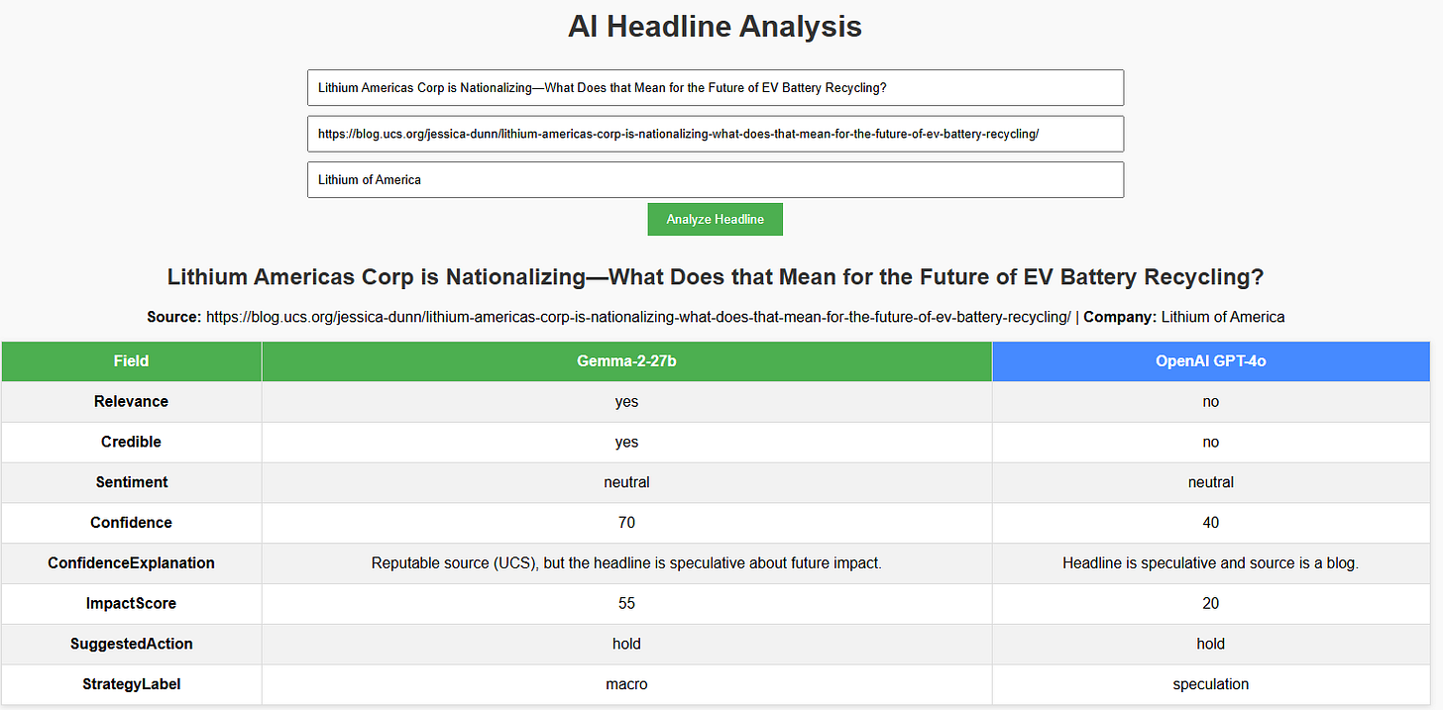Click Gemma's Confidence value 70
The width and height of the screenshot is (1443, 710).
tap(626, 523)
